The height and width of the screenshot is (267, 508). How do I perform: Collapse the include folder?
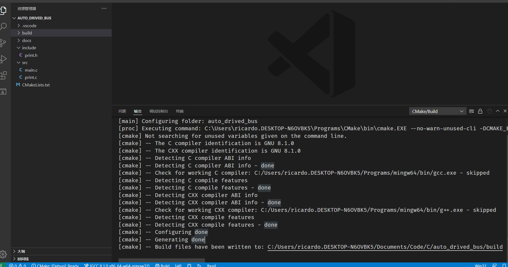pos(29,48)
